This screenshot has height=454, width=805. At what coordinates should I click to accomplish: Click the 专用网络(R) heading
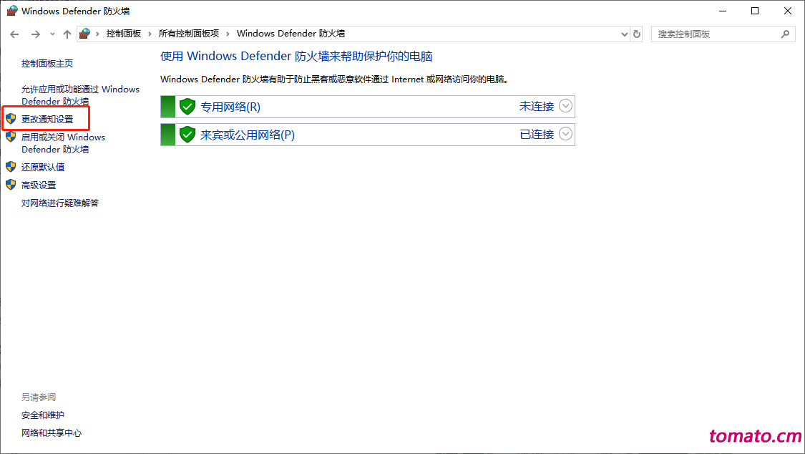click(x=230, y=107)
